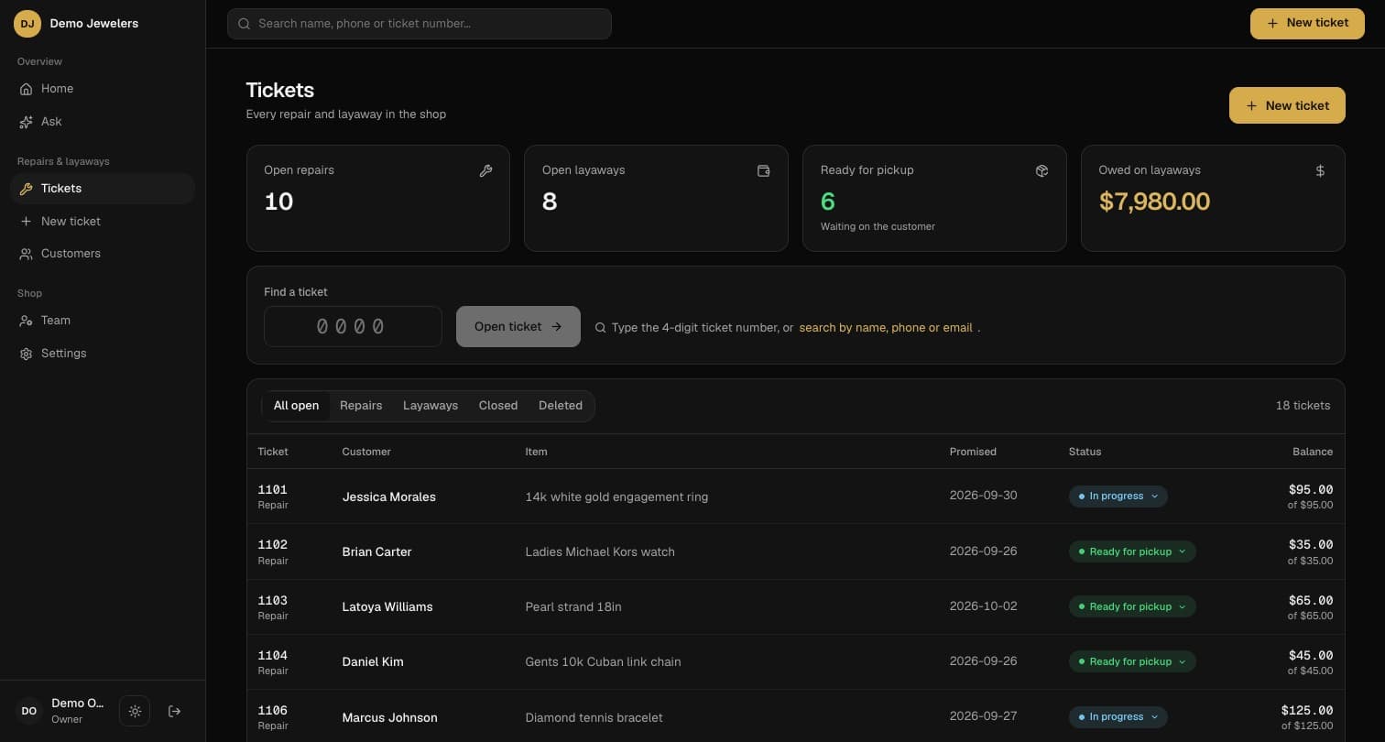Switch to the Layaways tab
The height and width of the screenshot is (742, 1385).
tap(431, 406)
